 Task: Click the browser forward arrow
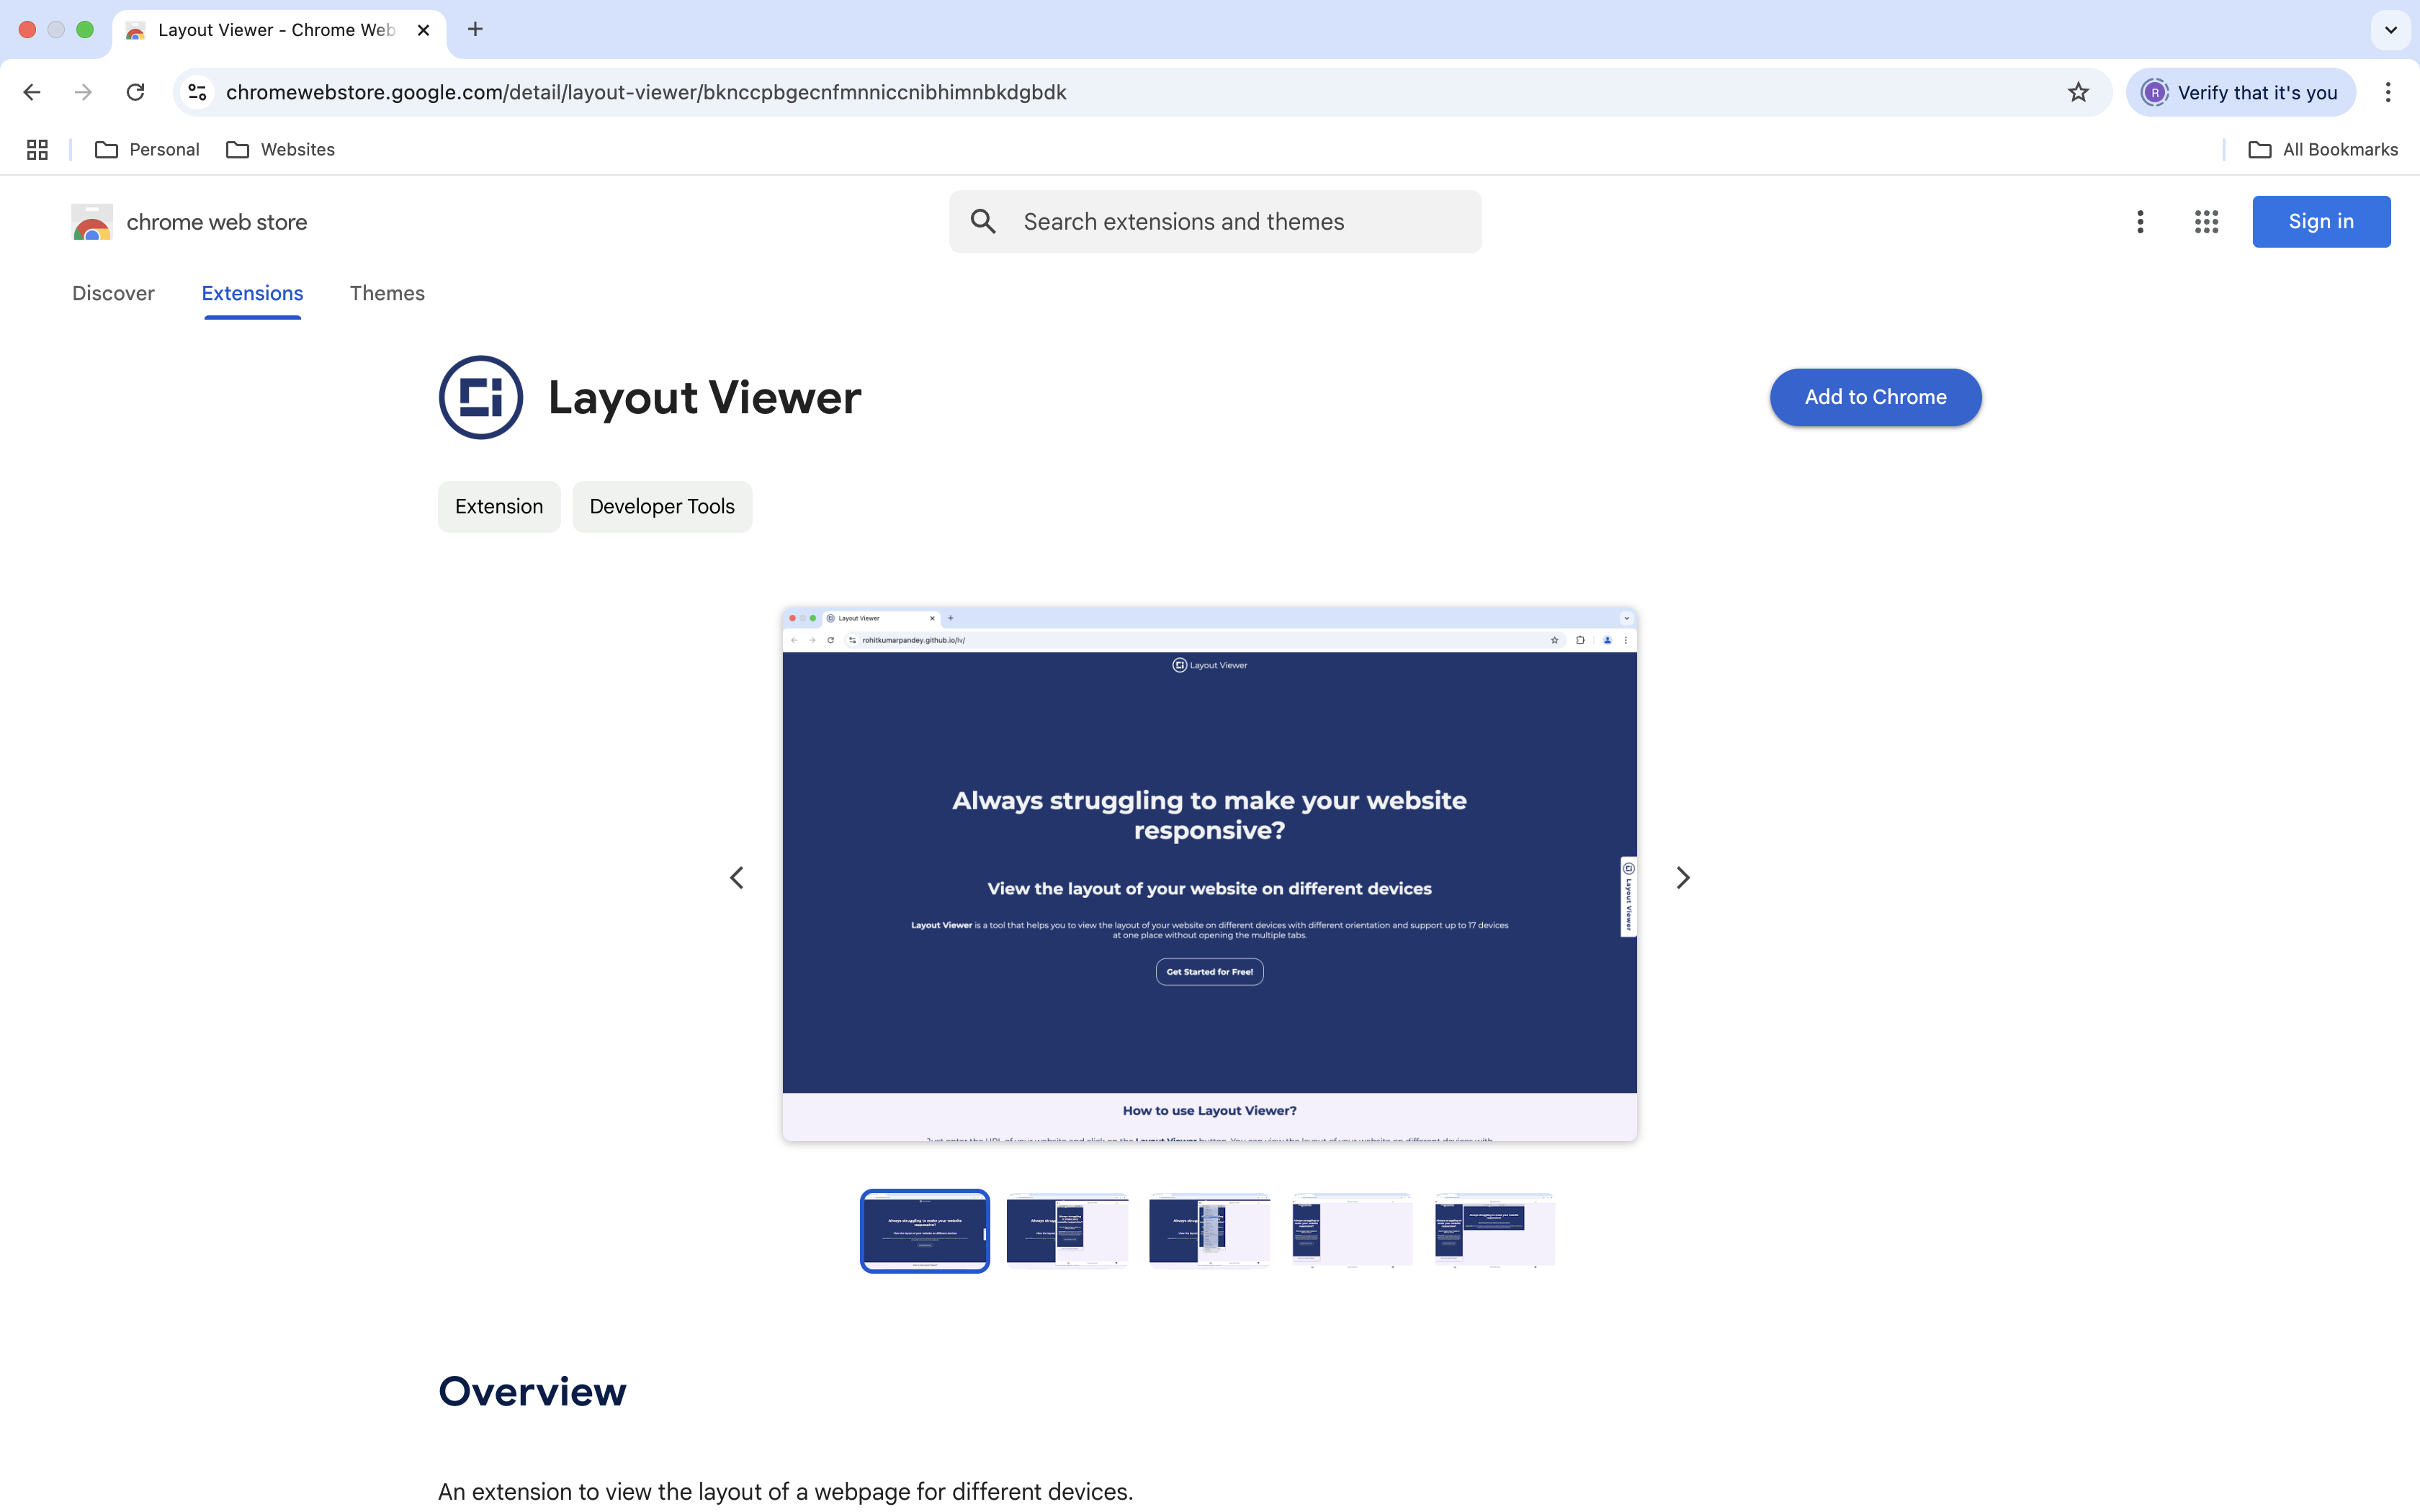tap(83, 92)
